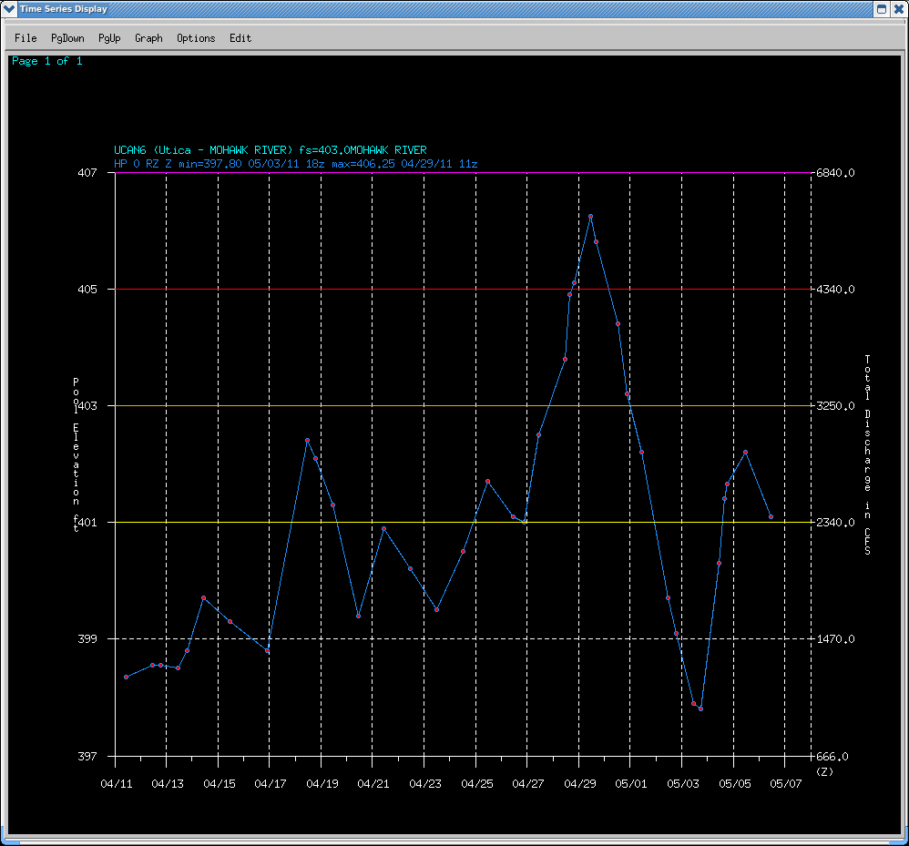Click the 4340.0 discharge label
Image resolution: width=909 pixels, height=846 pixels.
pyautogui.click(x=835, y=290)
